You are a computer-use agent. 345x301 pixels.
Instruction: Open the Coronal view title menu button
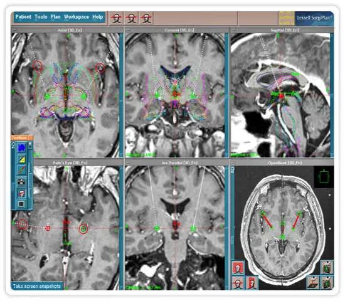point(127,30)
